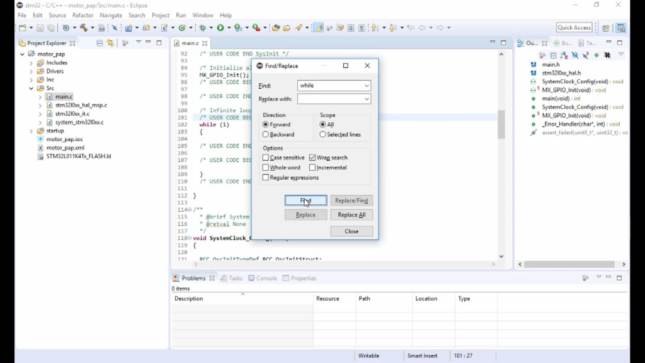This screenshot has height=363, width=645.
Task: Click the Build hammer icon in toolbar
Action: pyautogui.click(x=83, y=28)
